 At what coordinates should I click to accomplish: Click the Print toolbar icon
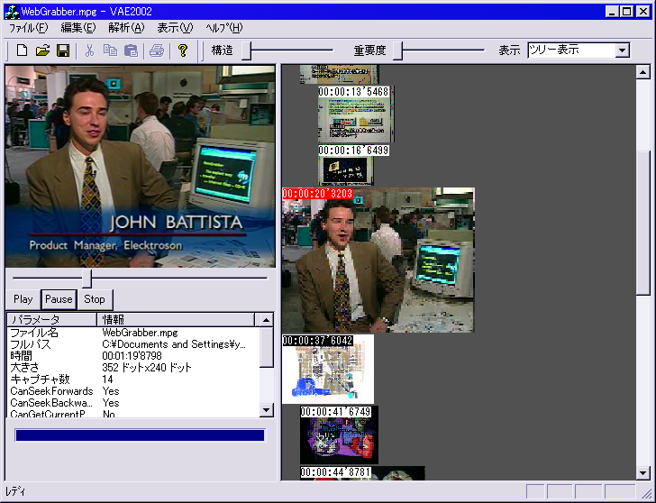(x=157, y=50)
